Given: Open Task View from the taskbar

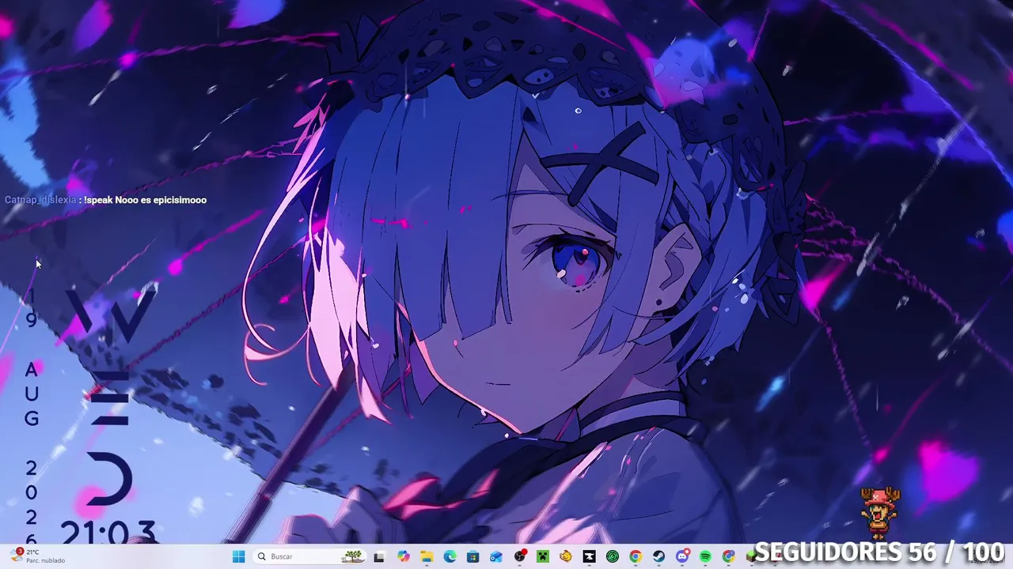Looking at the screenshot, I should (379, 556).
